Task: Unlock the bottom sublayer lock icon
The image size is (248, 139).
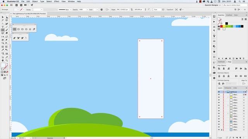Action: coord(222,130)
